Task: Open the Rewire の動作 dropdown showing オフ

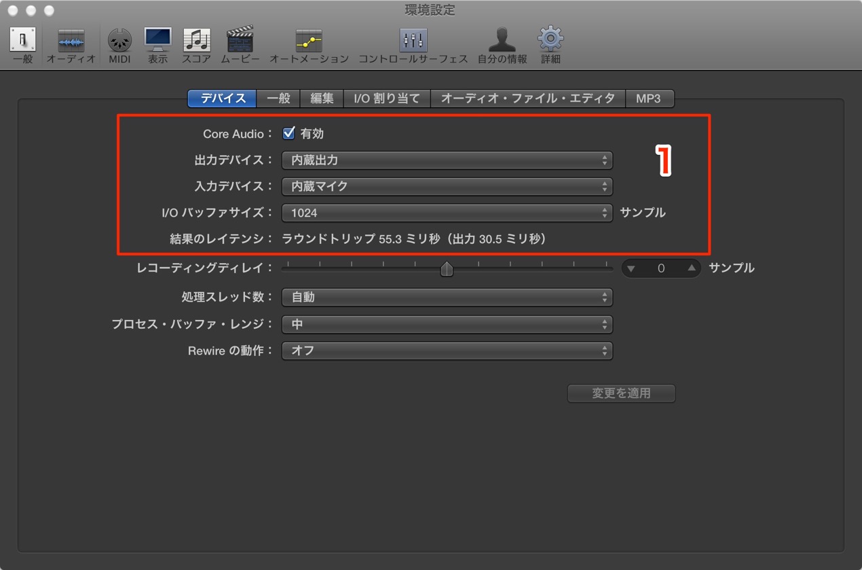Action: point(447,351)
